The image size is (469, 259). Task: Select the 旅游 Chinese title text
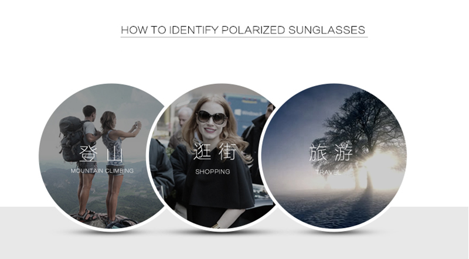pos(331,152)
